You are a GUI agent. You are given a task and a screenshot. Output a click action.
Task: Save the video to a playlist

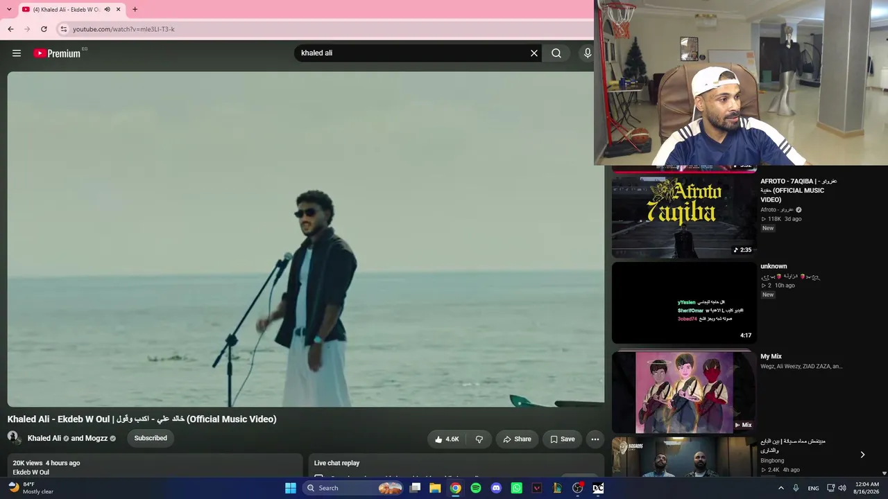562,439
